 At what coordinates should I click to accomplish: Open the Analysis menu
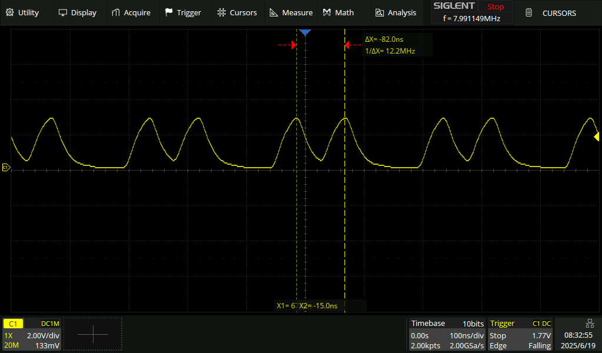click(x=396, y=13)
